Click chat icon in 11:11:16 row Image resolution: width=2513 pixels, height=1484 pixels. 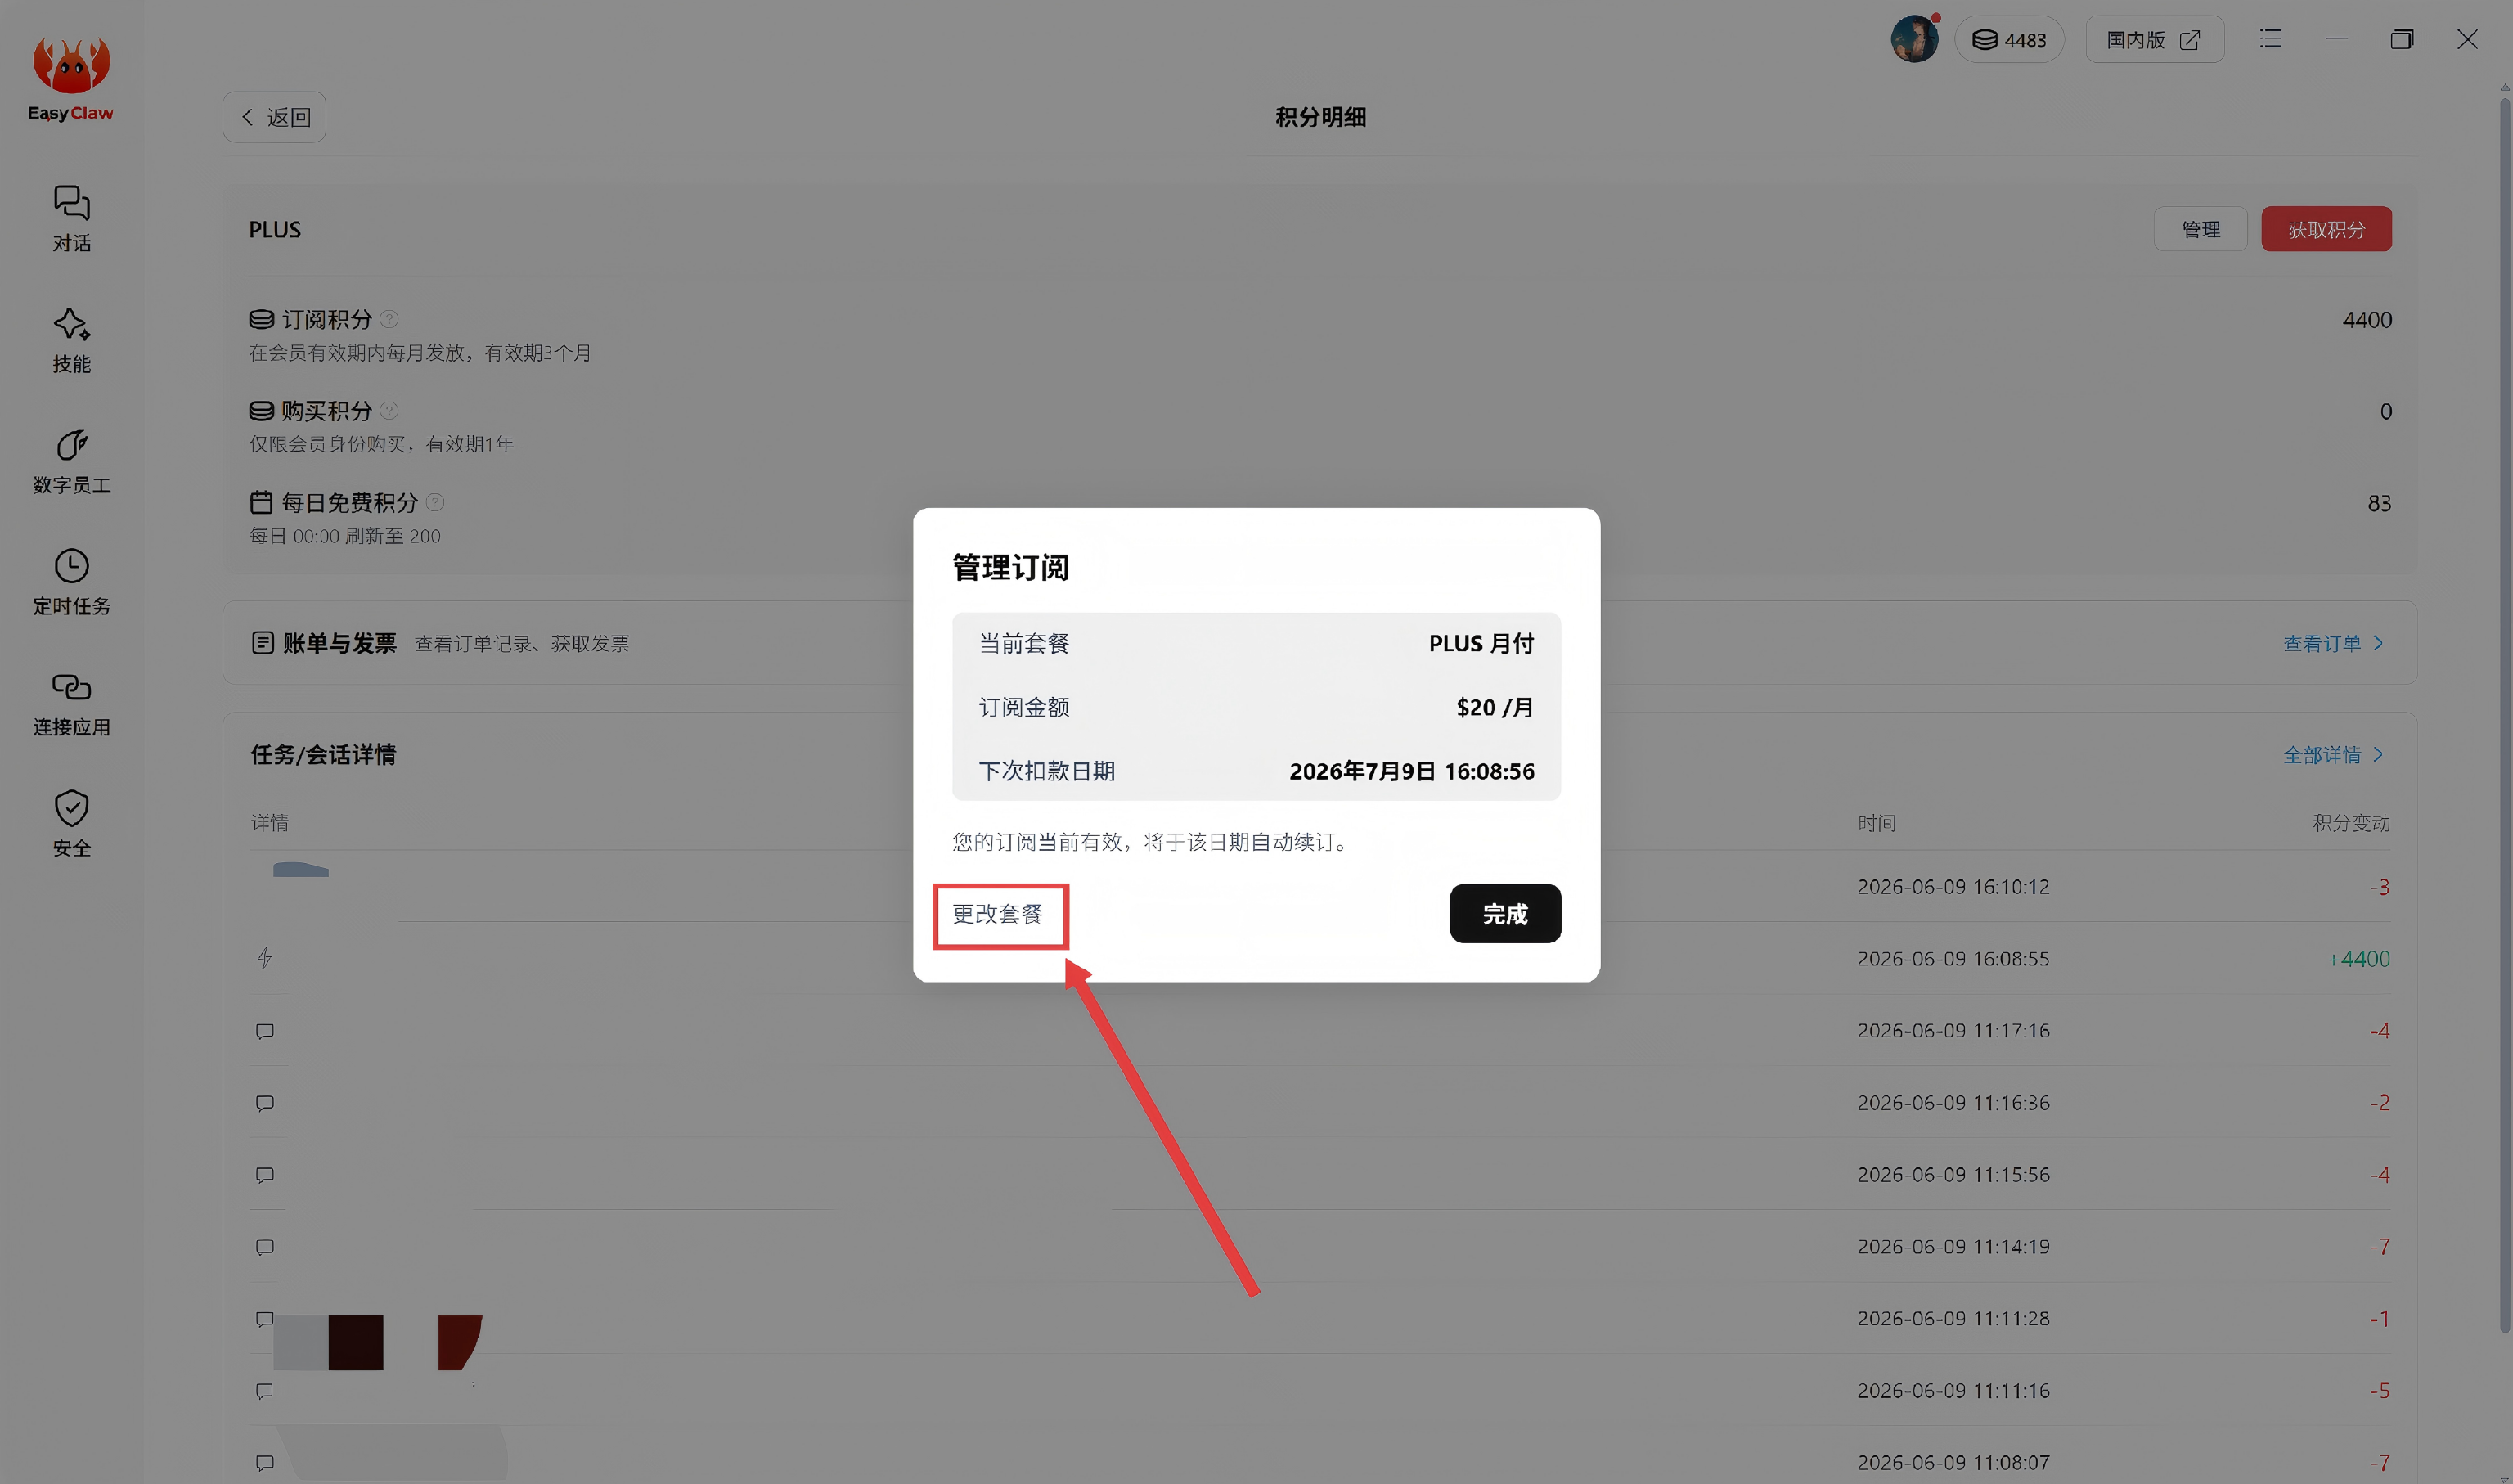pos(265,1390)
